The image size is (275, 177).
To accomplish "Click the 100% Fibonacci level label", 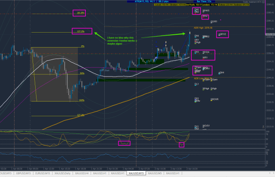I will click(x=81, y=100).
